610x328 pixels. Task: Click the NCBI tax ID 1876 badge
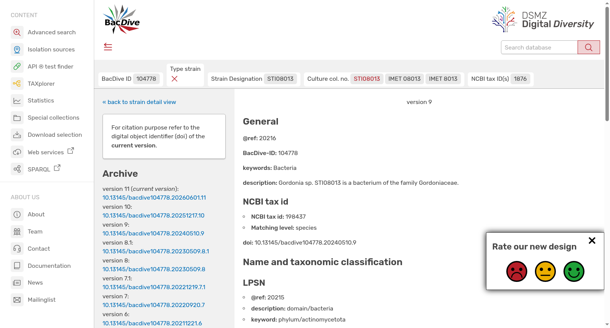pyautogui.click(x=520, y=79)
